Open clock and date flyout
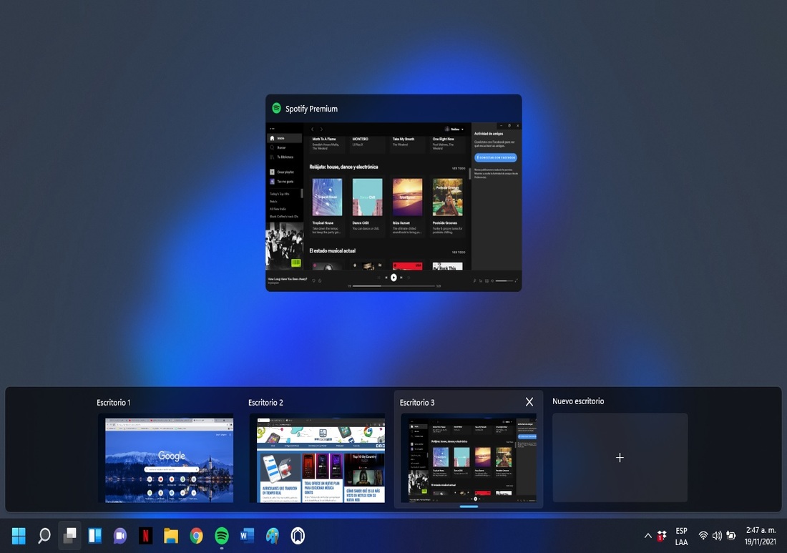787x553 pixels. 761,536
